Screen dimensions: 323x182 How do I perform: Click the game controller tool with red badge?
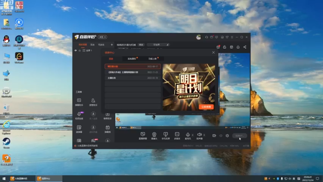click(94, 141)
